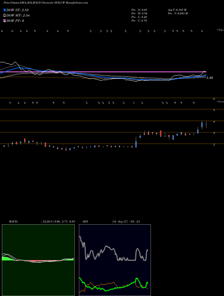Click the 'Pre H: 3.94' high value
This screenshot has width=224, height=296.
139,13
